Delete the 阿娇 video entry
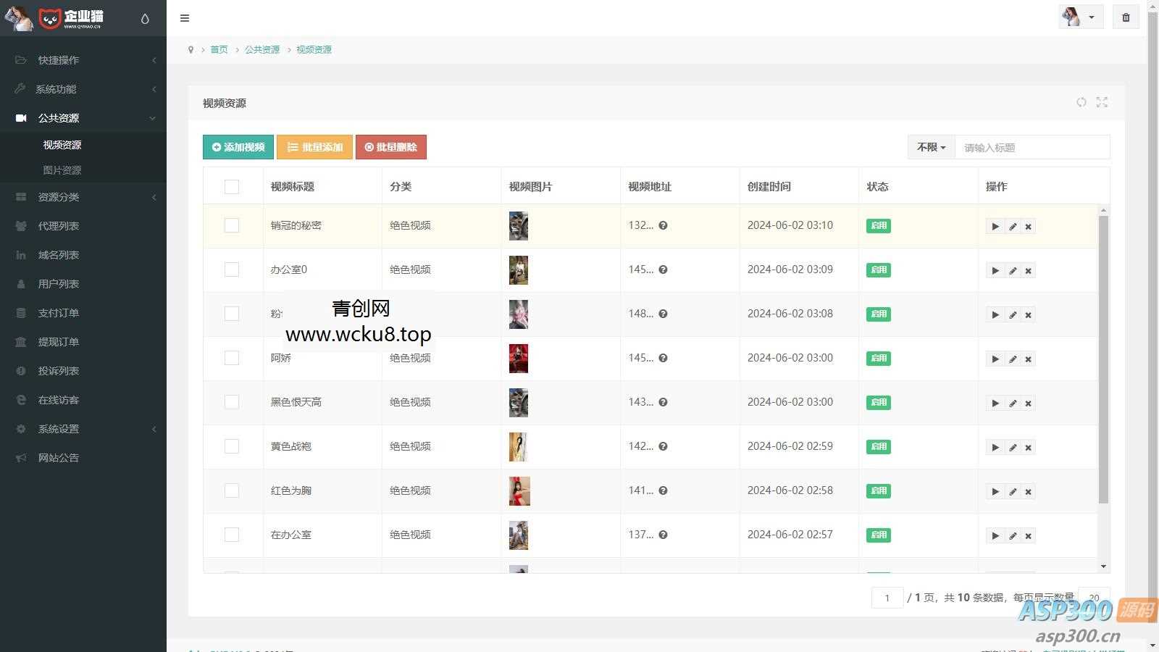1159x652 pixels. 1028,359
